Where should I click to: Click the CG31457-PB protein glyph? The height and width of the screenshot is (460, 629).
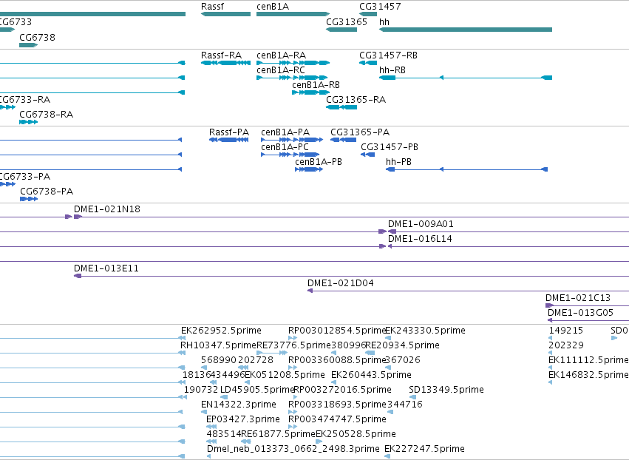pyautogui.click(x=367, y=155)
